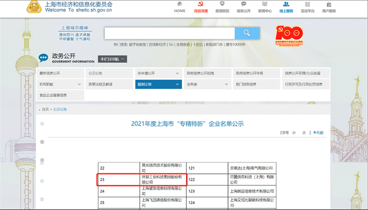This screenshot has height=210, width=368.
Task: Click the 100th anniversary badge
Action: click(x=289, y=35)
